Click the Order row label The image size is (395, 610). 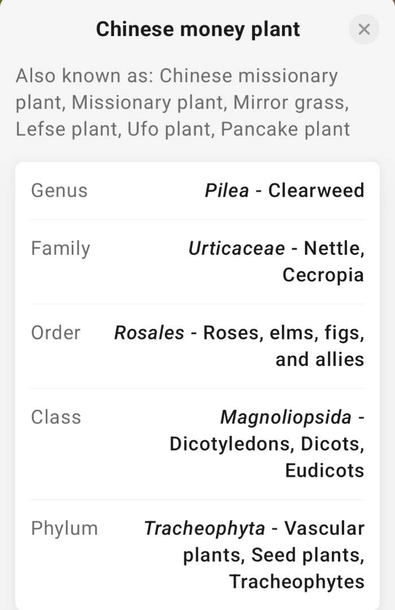pyautogui.click(x=56, y=333)
